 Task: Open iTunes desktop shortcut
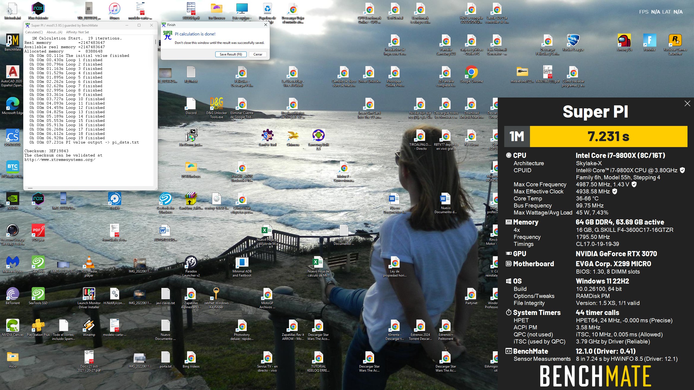[x=114, y=11]
